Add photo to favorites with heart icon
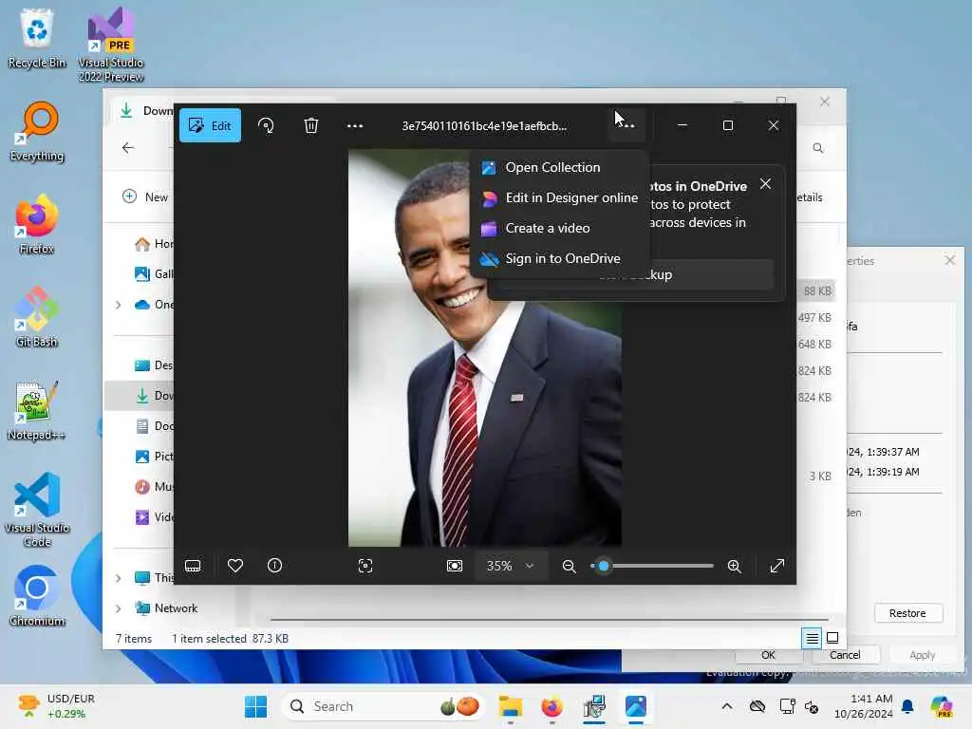 (235, 566)
